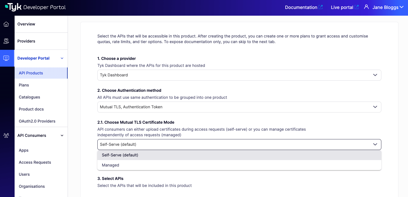
Task: Select Developer Portal in sidebar
Action: coord(33,58)
